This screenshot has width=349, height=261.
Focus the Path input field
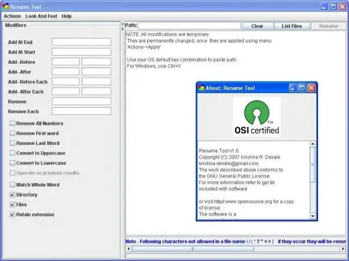point(189,26)
